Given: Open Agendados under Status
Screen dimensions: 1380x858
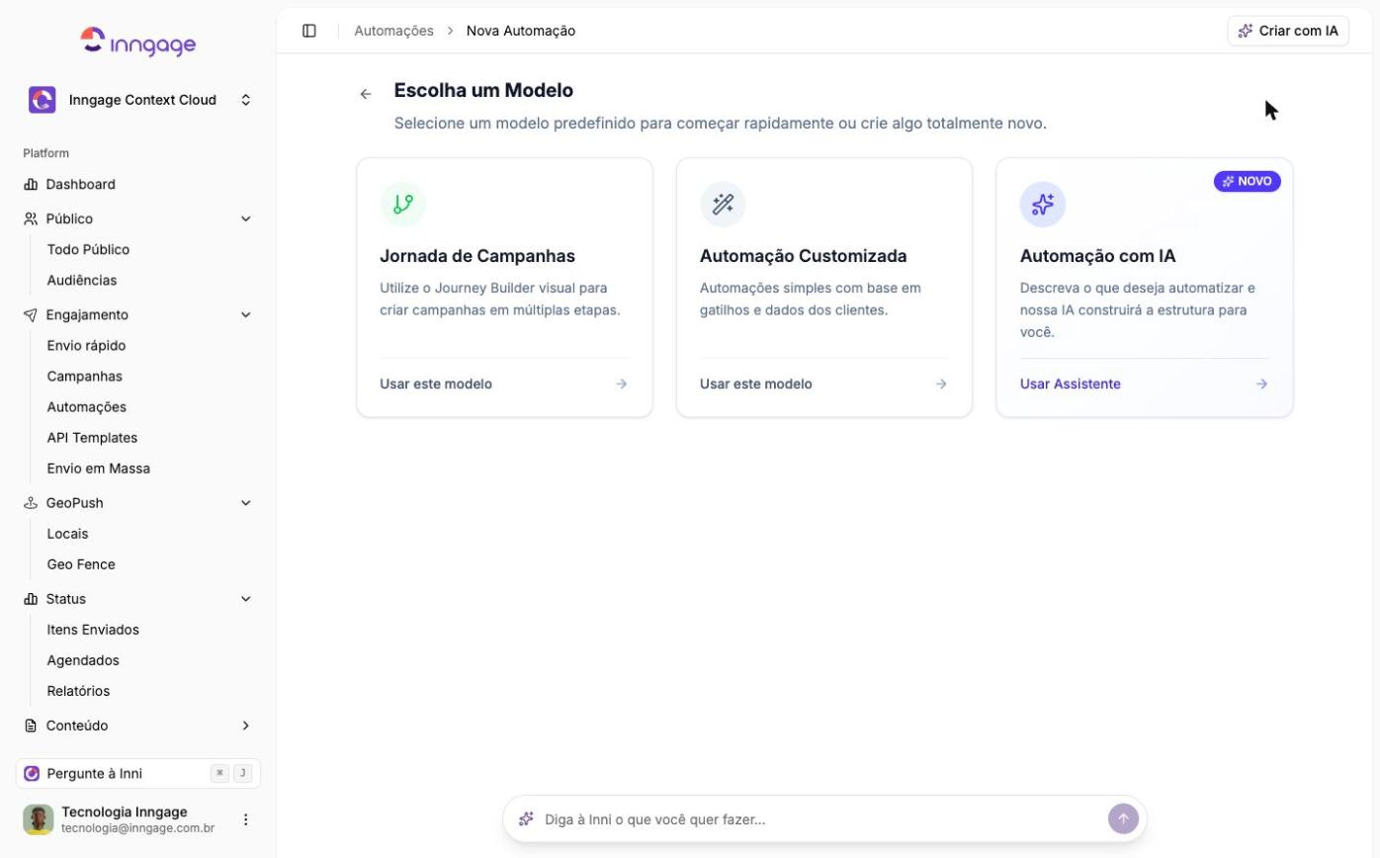Looking at the screenshot, I should pyautogui.click(x=83, y=659).
